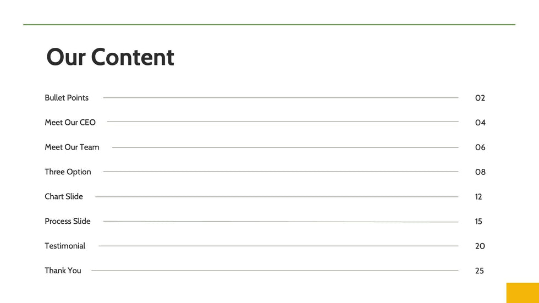Click the 'Three Option' contents entry
This screenshot has height=303, width=539.
point(68,172)
